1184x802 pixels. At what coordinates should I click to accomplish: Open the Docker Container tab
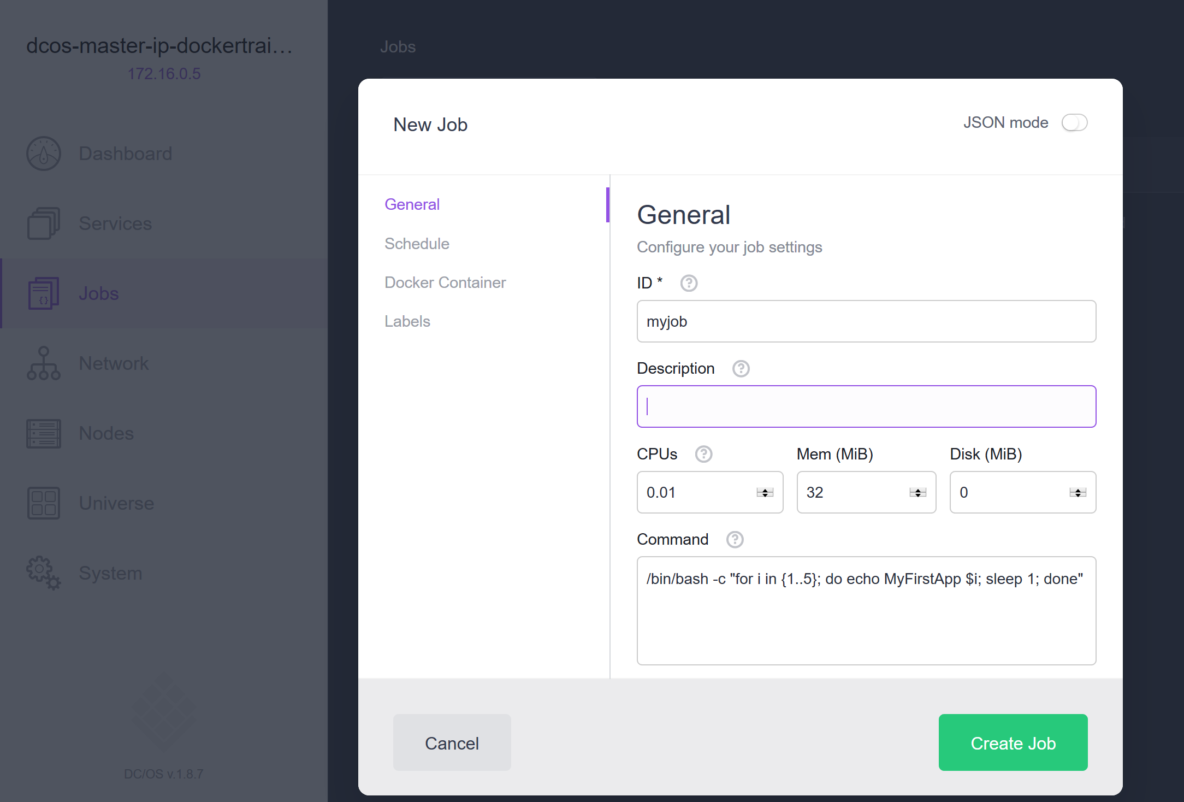pyautogui.click(x=445, y=282)
